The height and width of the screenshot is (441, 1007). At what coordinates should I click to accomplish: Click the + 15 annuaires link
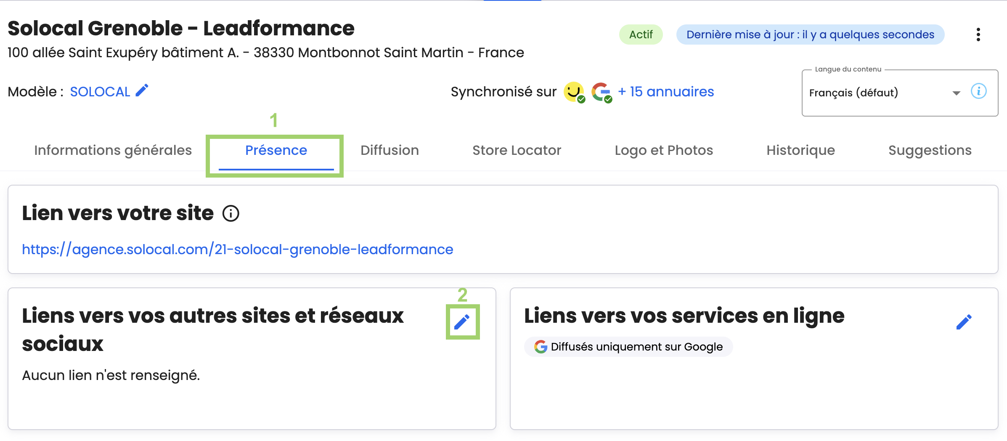pyautogui.click(x=665, y=92)
